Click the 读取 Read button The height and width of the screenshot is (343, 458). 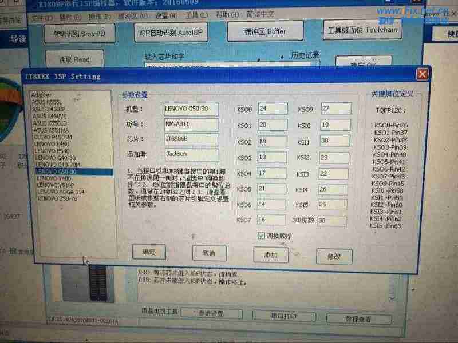pyautogui.click(x=76, y=58)
